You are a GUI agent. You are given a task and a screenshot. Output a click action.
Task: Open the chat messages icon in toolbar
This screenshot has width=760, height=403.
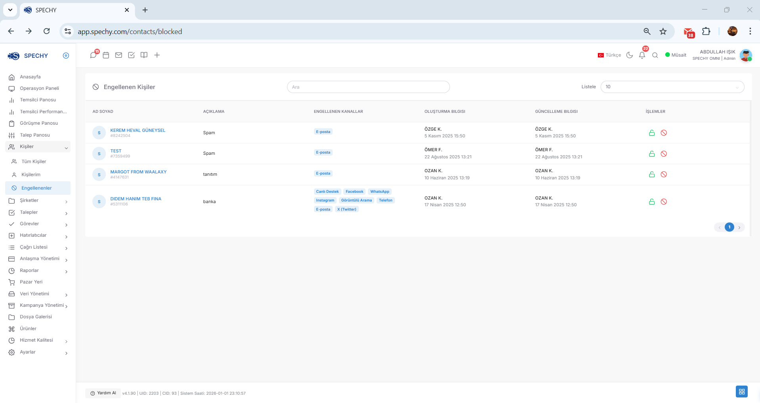tap(93, 55)
